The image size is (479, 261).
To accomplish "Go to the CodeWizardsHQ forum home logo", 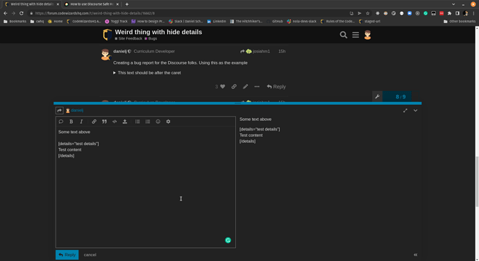I will (x=107, y=35).
